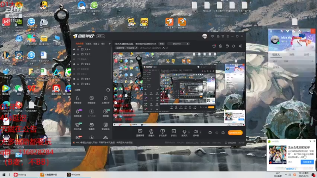Open the gift box icon

click(x=214, y=46)
